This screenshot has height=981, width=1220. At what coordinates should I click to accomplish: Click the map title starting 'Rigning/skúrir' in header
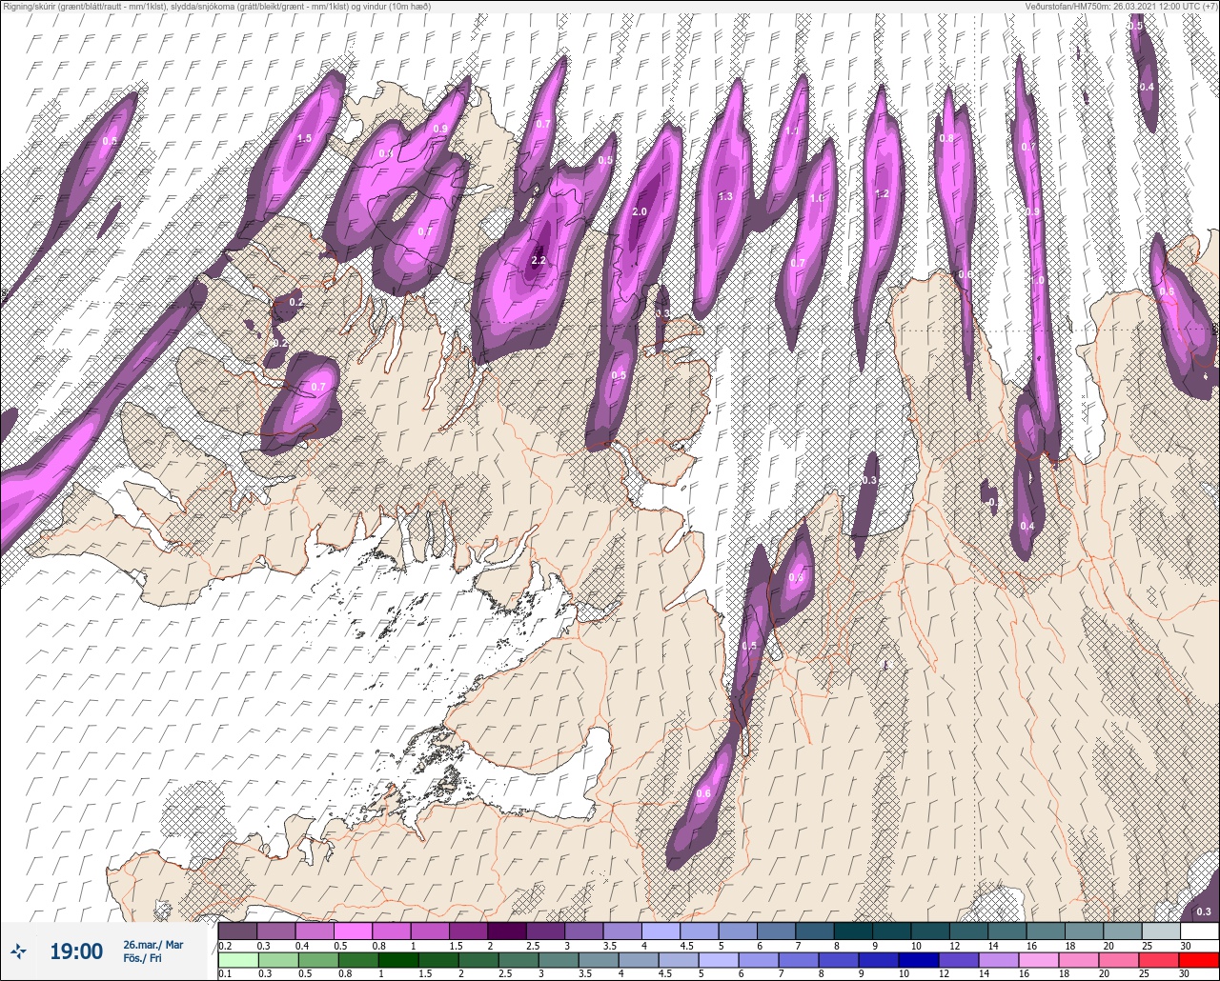click(x=216, y=7)
